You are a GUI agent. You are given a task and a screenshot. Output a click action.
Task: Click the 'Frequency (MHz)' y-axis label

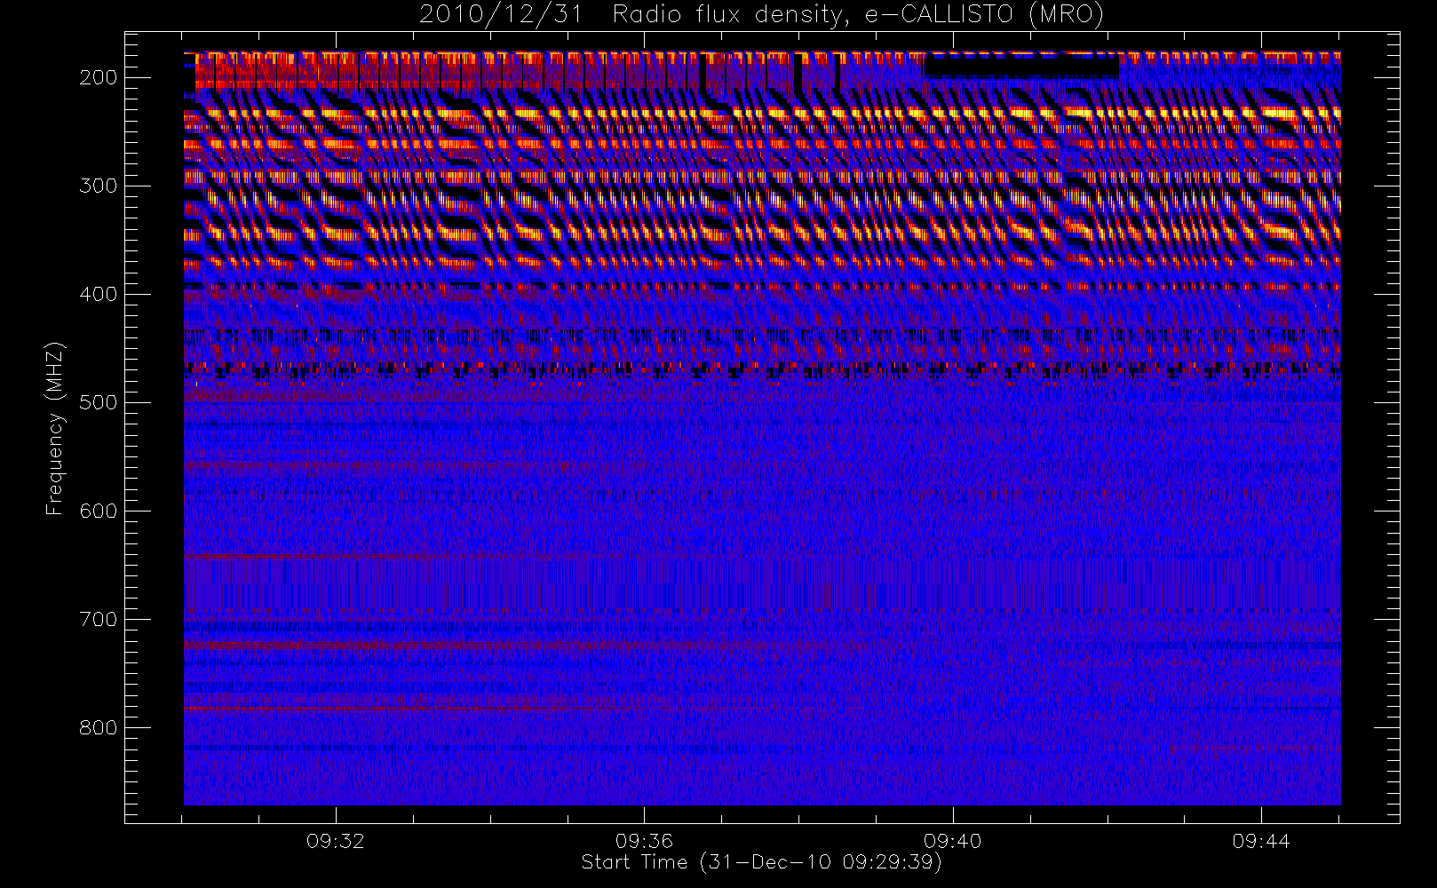click(55, 428)
